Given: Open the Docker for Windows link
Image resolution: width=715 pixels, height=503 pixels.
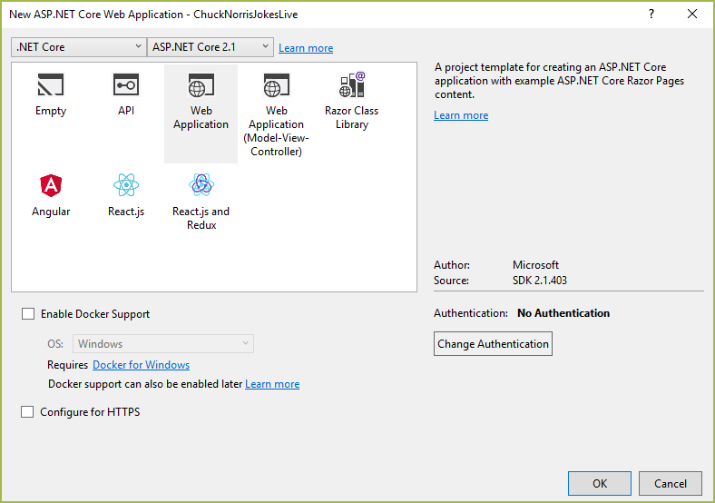Looking at the screenshot, I should [x=141, y=365].
